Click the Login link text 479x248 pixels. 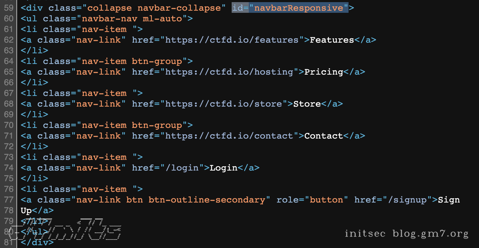coord(223,168)
